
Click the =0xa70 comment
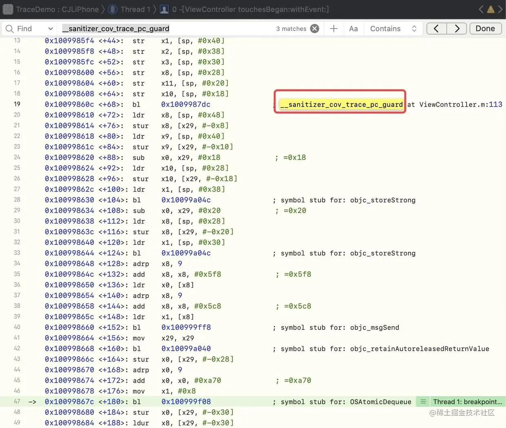(293, 381)
